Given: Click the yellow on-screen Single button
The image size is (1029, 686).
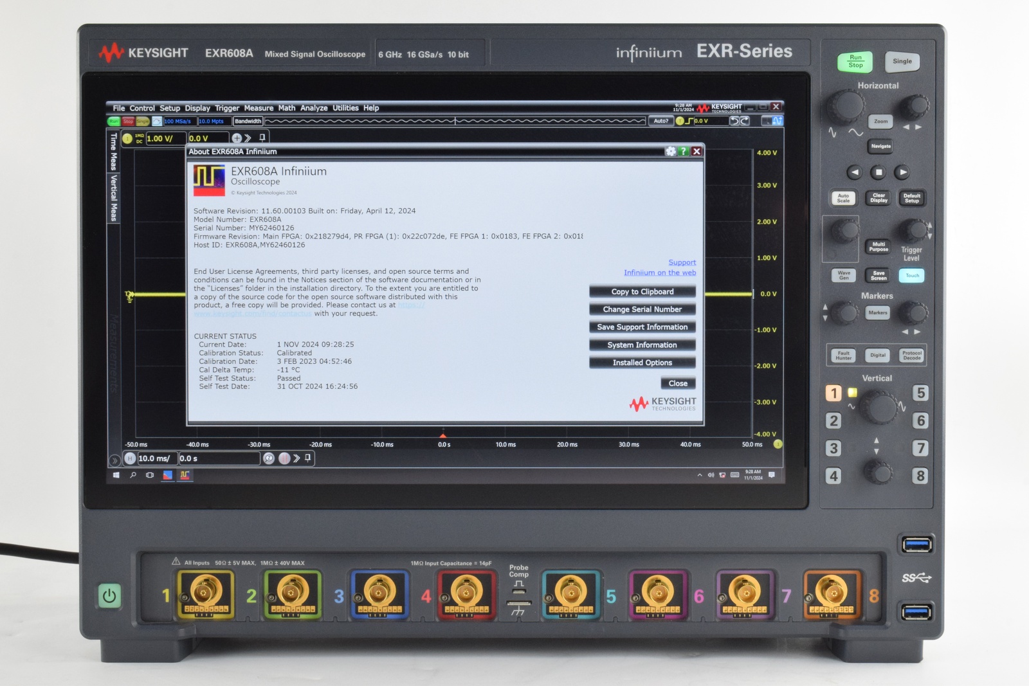Looking at the screenshot, I should [x=142, y=121].
